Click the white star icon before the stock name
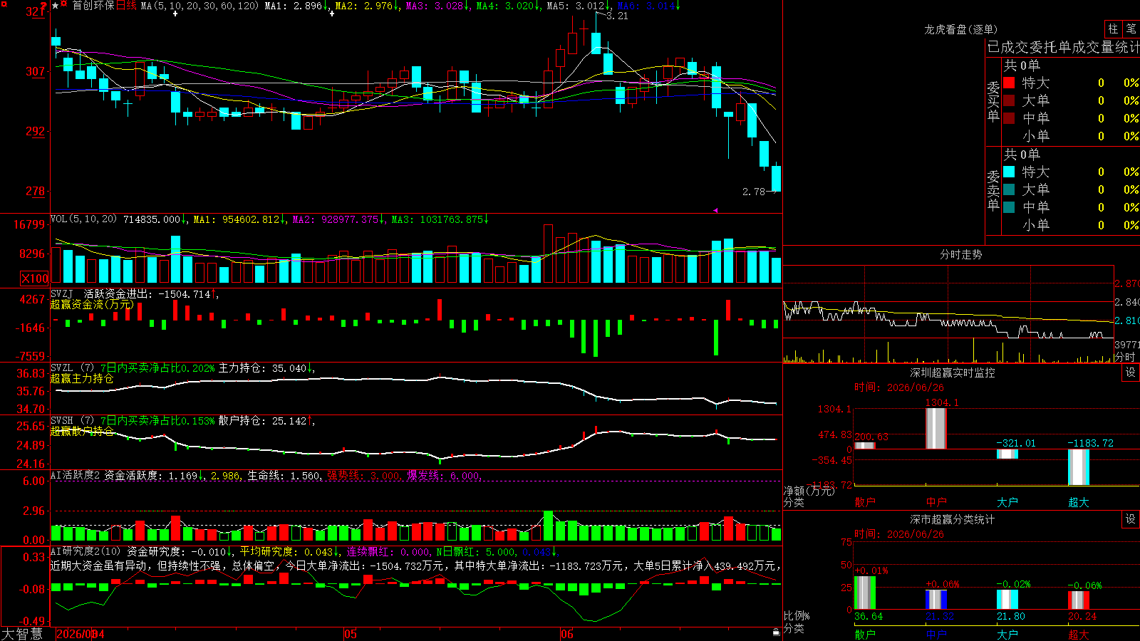The width and height of the screenshot is (1140, 641). point(56,6)
